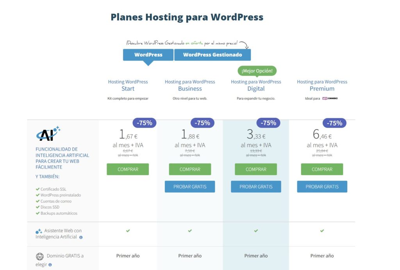Viewport: 400px width, 270px height.
Task: Click the crossed-out 13,33 € old price
Action: (x=256, y=151)
